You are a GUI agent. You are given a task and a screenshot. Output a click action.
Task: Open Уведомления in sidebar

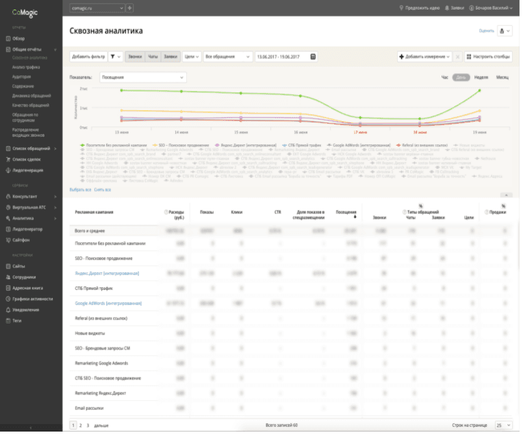click(x=26, y=311)
